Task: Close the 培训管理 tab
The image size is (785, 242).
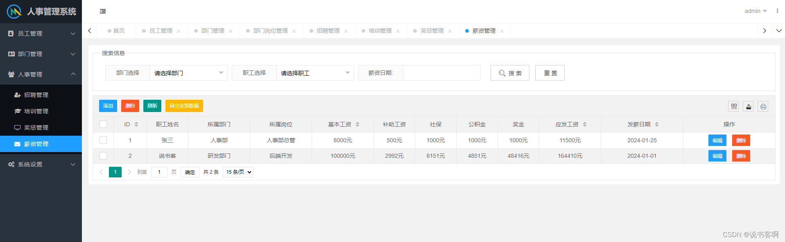Action: pyautogui.click(x=398, y=31)
